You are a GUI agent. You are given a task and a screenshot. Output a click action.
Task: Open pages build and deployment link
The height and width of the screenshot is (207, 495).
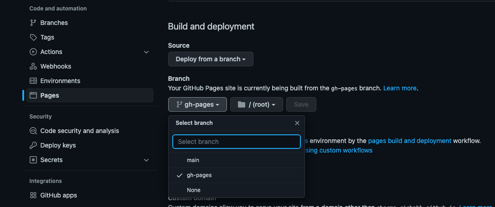(410, 141)
